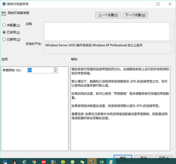Click down arrow of 注释 scrollbar
The width and height of the screenshot is (176, 164).
pos(171,38)
